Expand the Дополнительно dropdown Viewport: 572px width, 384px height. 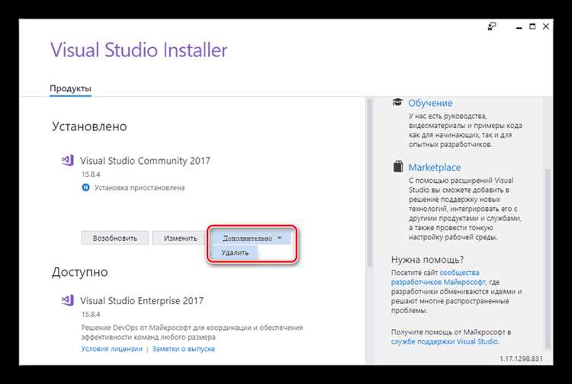[252, 238]
